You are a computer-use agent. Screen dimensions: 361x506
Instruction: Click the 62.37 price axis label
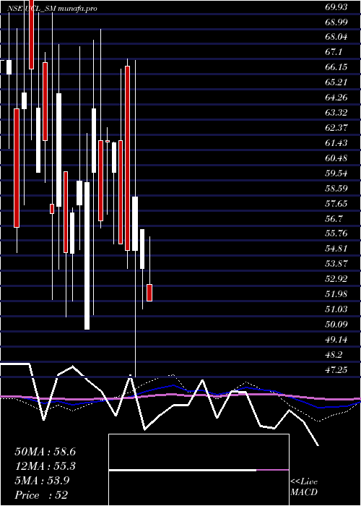coord(336,128)
